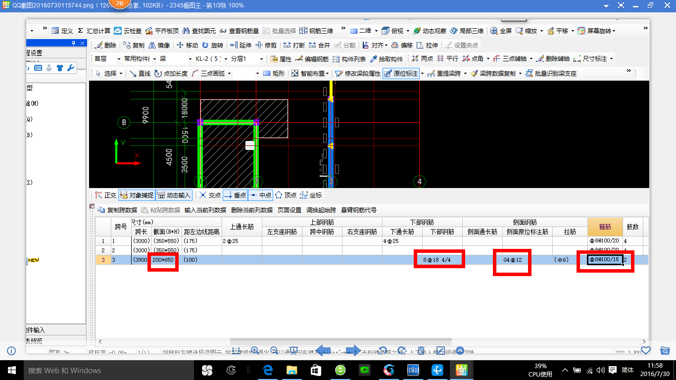Screen dimensions: 676x380
Task: Click 调换起始跨 swap start span
Action: 321,210
